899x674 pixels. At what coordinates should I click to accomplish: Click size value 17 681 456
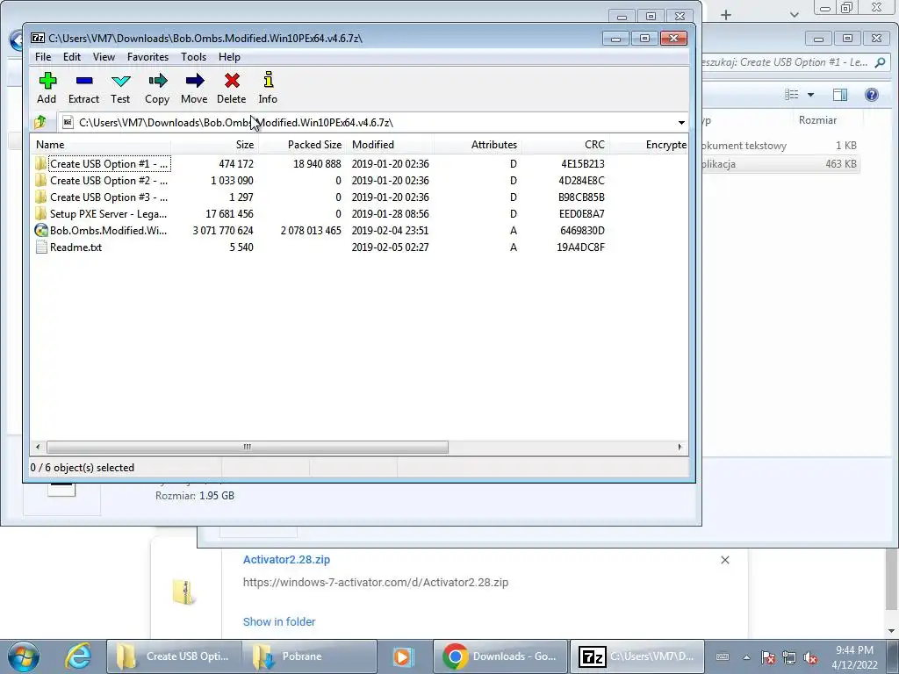coord(229,214)
